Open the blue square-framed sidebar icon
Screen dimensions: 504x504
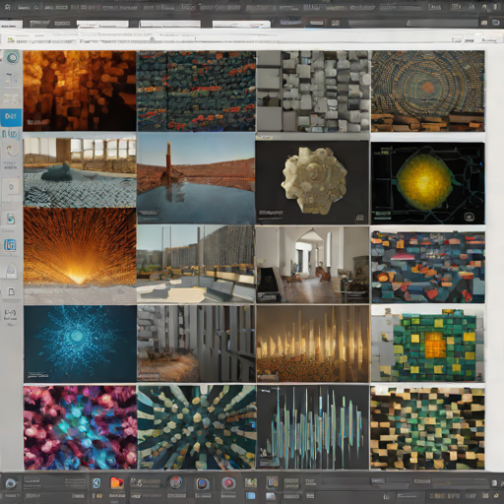click(10, 245)
